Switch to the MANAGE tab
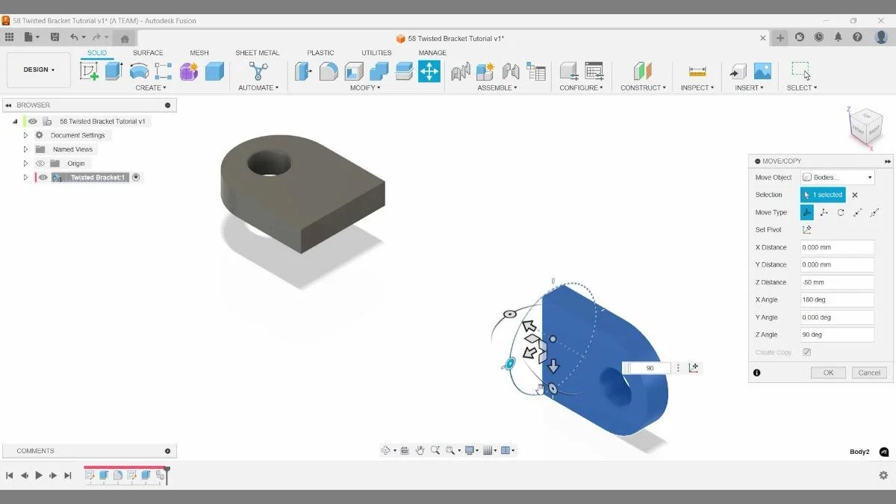Viewport: 896px width, 504px height. pos(432,53)
